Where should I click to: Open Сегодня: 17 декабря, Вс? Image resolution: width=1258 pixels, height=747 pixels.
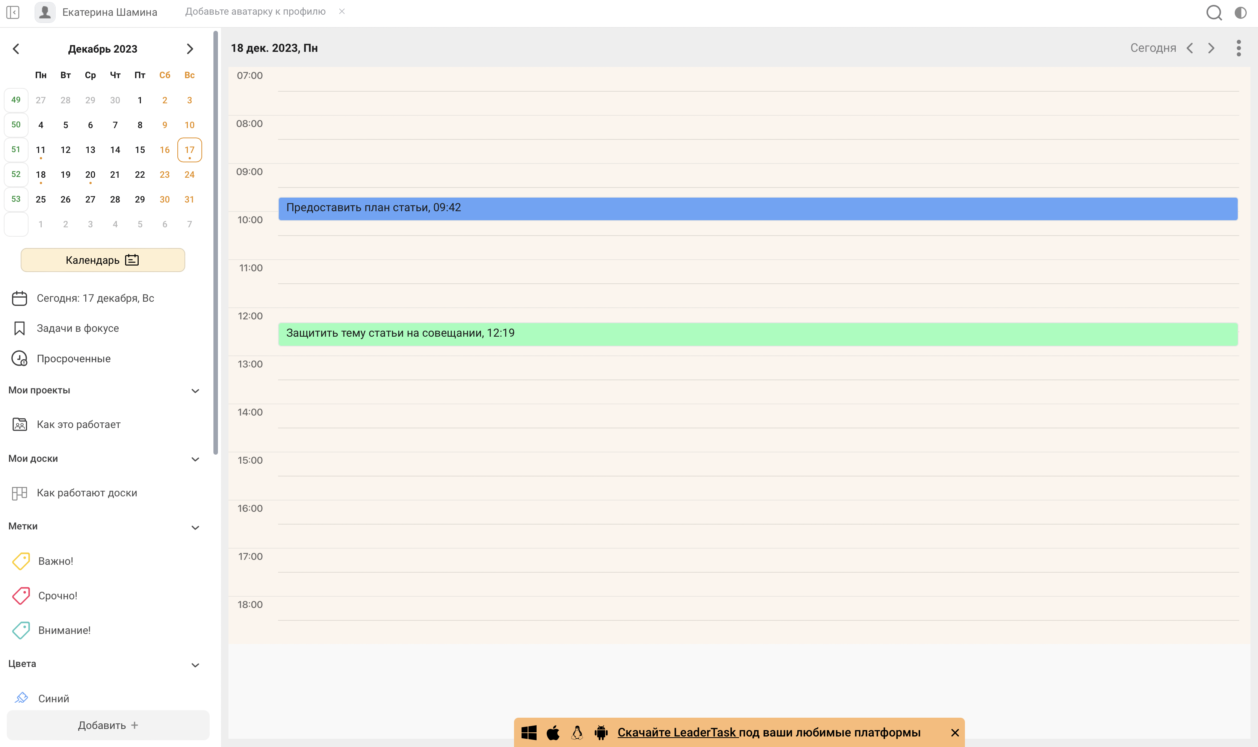coord(95,298)
